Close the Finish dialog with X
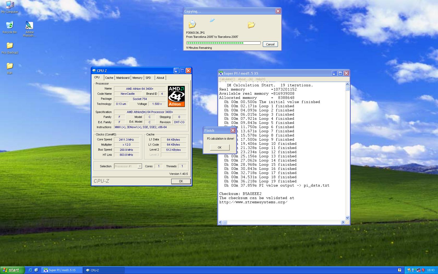 point(233,130)
